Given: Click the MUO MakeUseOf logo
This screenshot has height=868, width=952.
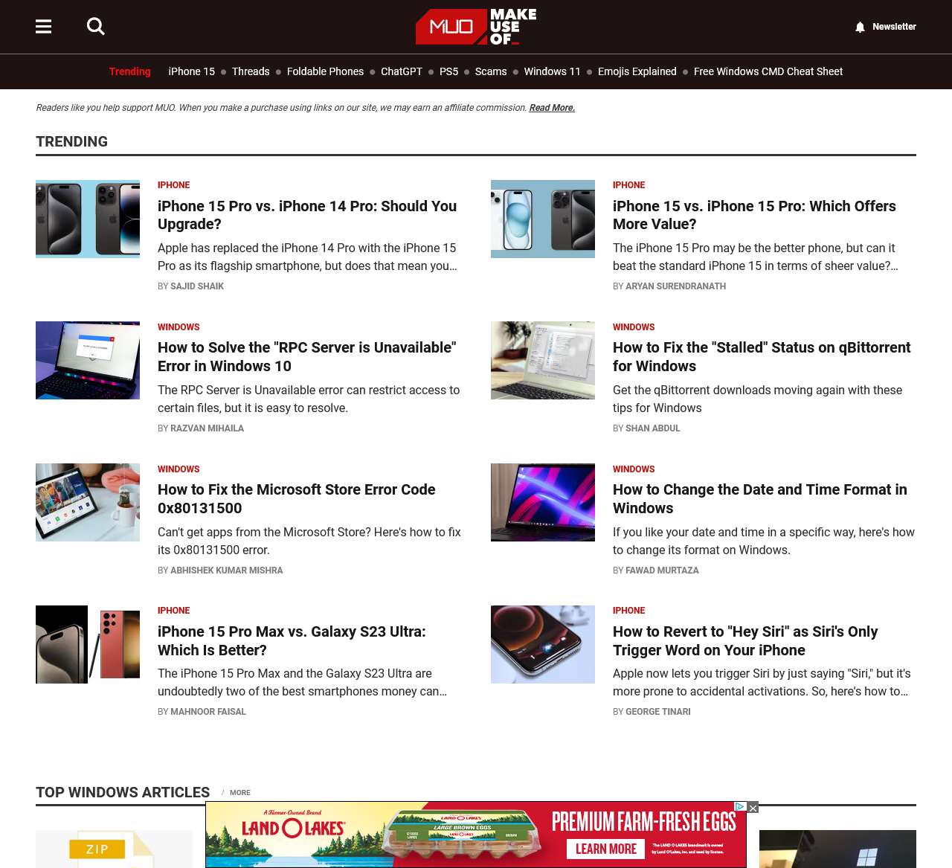Looking at the screenshot, I should coord(476,27).
